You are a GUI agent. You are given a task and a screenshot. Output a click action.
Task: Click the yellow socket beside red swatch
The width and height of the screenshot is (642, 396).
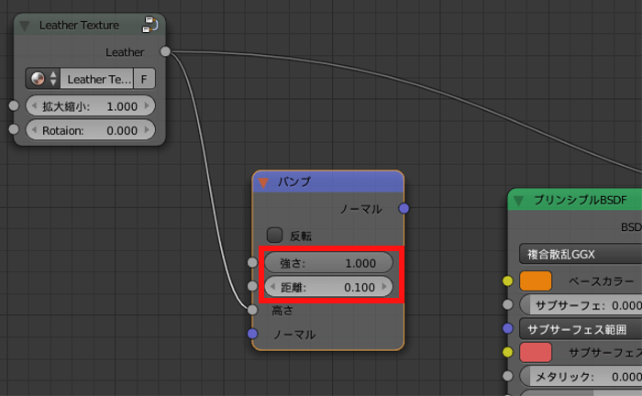[x=508, y=352]
